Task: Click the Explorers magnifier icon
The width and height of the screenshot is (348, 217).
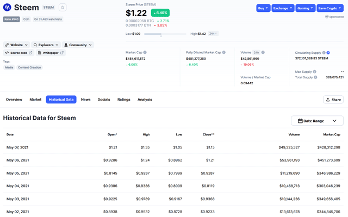Action: pos(35,45)
